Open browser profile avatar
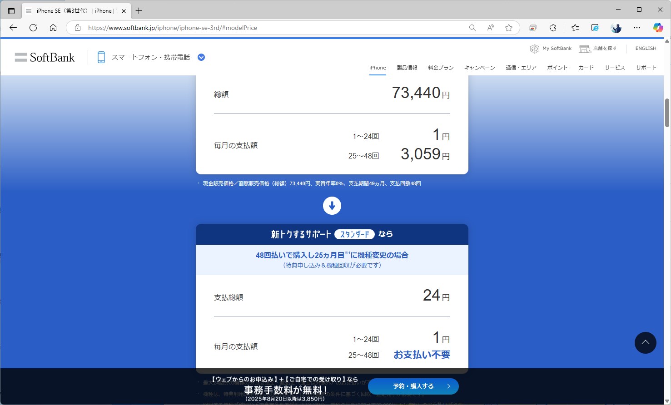 click(616, 28)
